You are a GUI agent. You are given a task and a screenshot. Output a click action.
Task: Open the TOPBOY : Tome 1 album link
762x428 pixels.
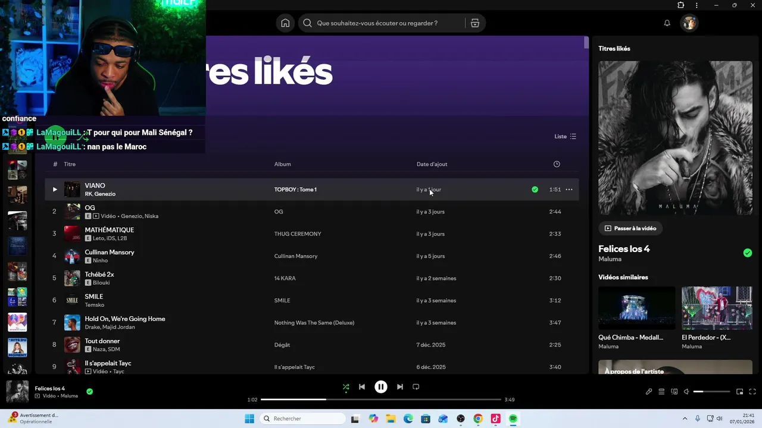click(295, 190)
